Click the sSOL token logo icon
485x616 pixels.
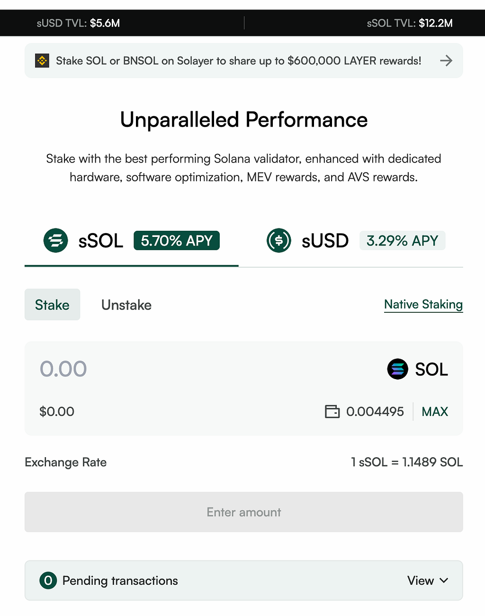[56, 240]
